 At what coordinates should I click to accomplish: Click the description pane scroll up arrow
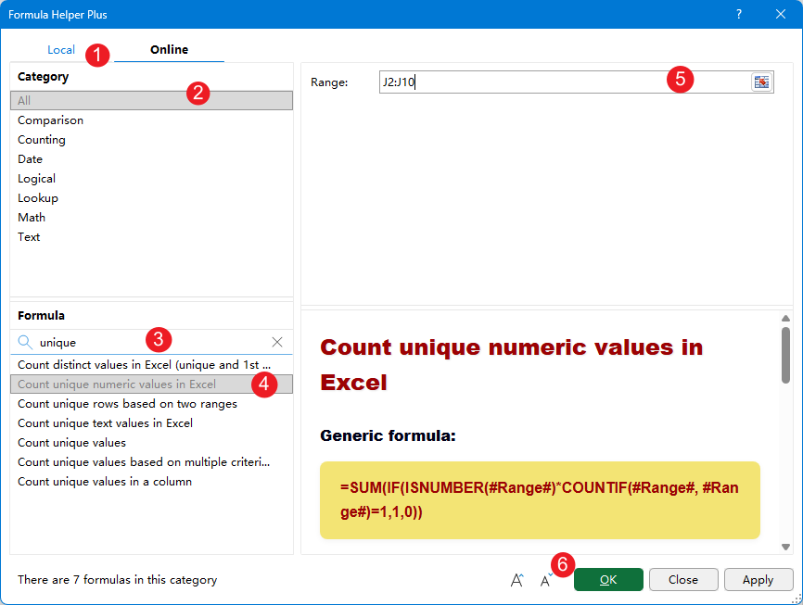click(785, 319)
